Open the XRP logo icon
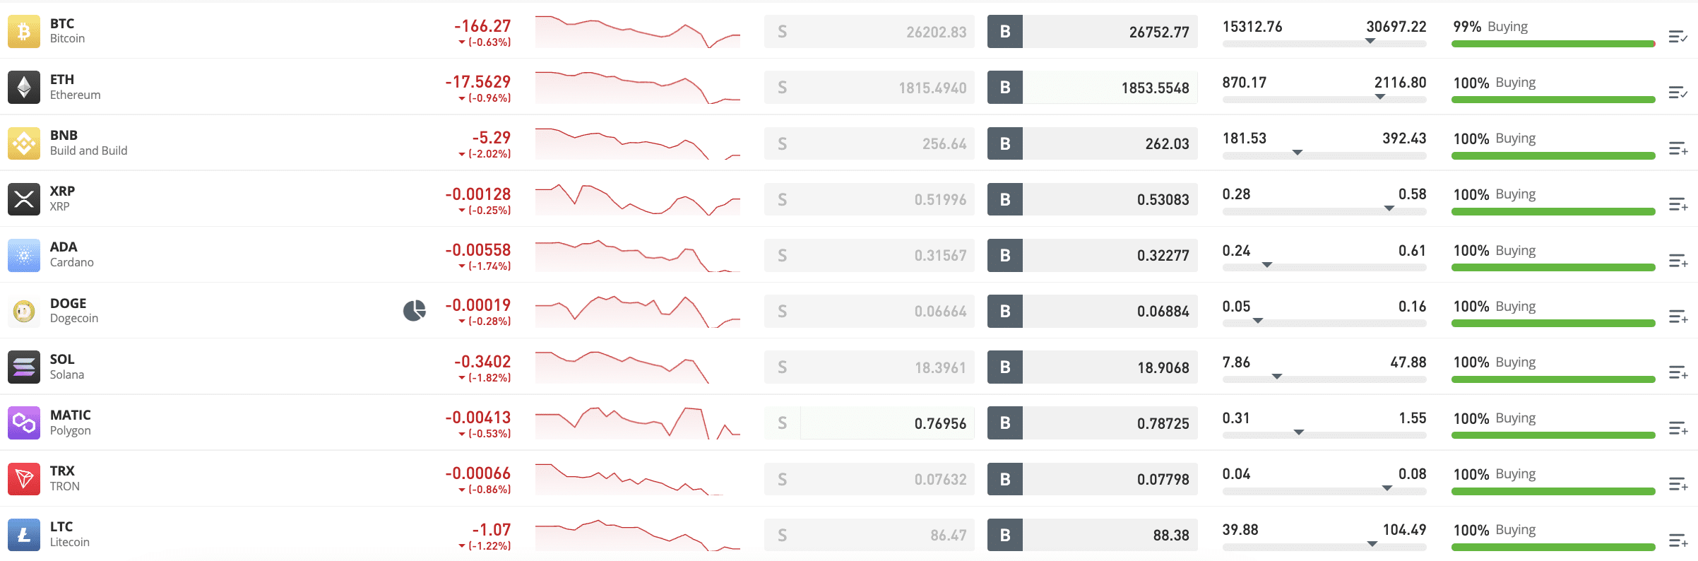The height and width of the screenshot is (561, 1698). point(24,199)
